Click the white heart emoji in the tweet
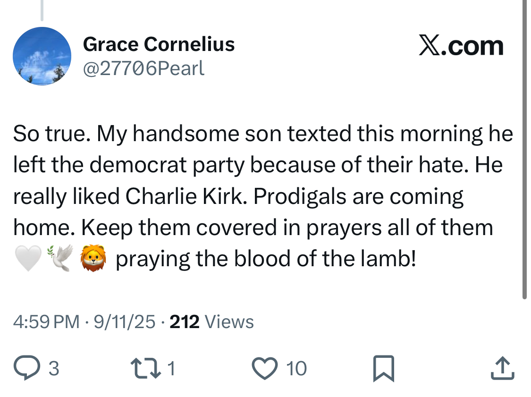The width and height of the screenshot is (531, 397). tap(28, 259)
